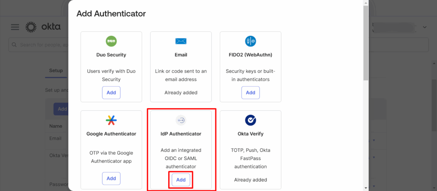Screen dimensions: 437x191
Task: Click the FIDO2 WebAuthn key icon
Action: 251,41
